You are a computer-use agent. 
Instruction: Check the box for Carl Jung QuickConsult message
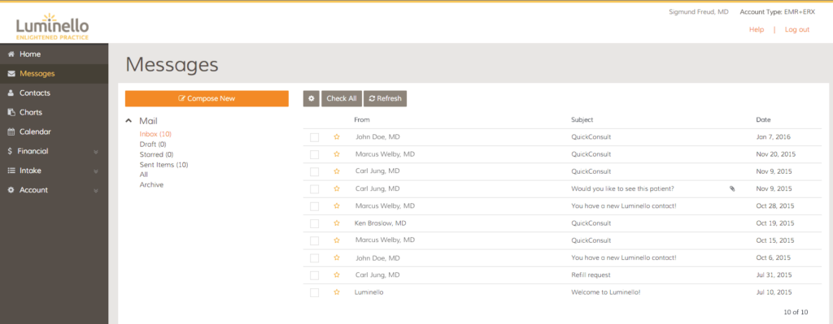315,172
